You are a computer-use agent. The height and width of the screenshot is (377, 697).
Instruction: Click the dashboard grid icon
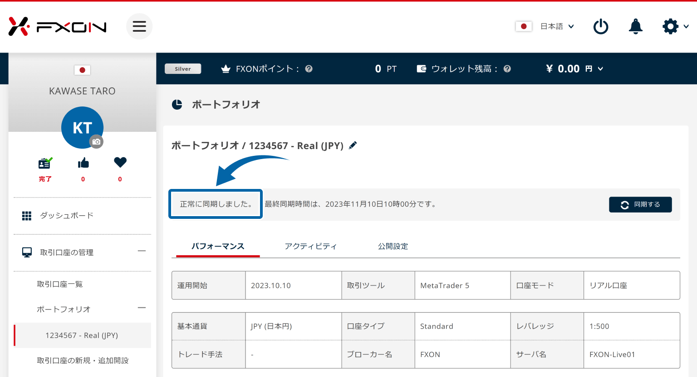[x=27, y=216]
